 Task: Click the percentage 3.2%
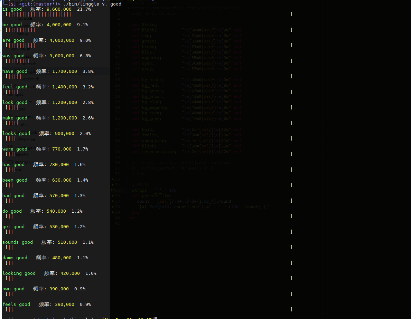point(88,87)
